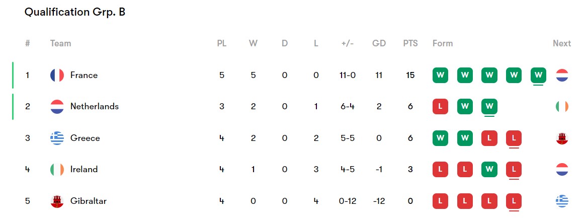
Task: Click Greece flag icon in Team column
Action: pos(57,138)
